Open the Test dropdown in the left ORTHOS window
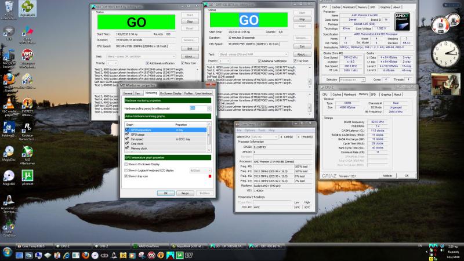 [x=141, y=56]
